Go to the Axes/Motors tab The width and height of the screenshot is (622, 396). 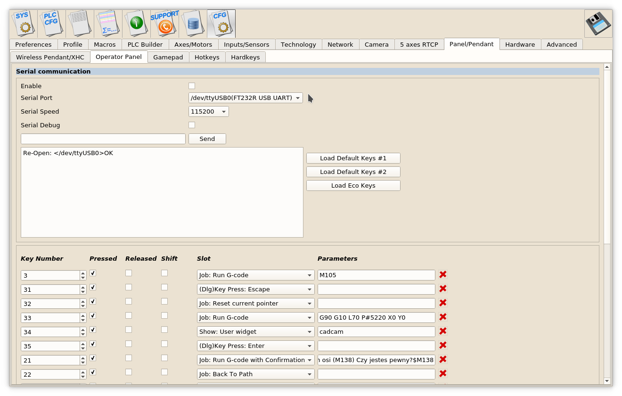point(193,44)
